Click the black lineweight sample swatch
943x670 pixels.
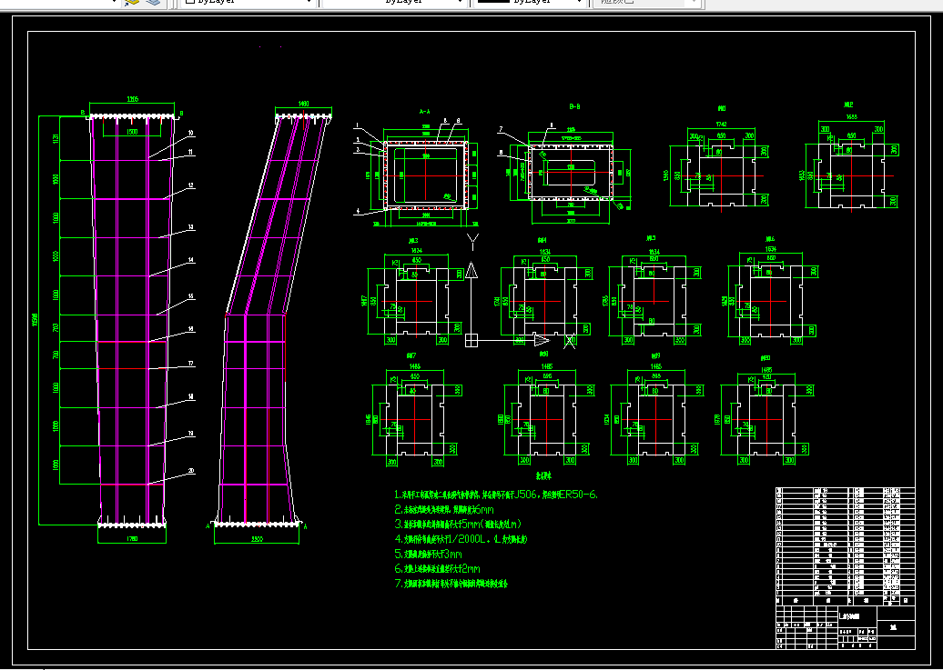(493, 1)
